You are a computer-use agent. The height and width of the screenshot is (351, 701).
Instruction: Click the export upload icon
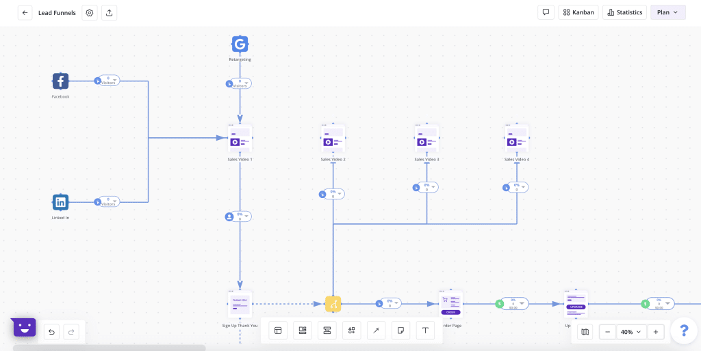109,13
